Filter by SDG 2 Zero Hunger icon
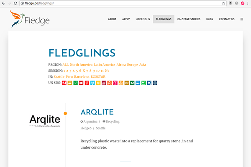 click(x=70, y=83)
